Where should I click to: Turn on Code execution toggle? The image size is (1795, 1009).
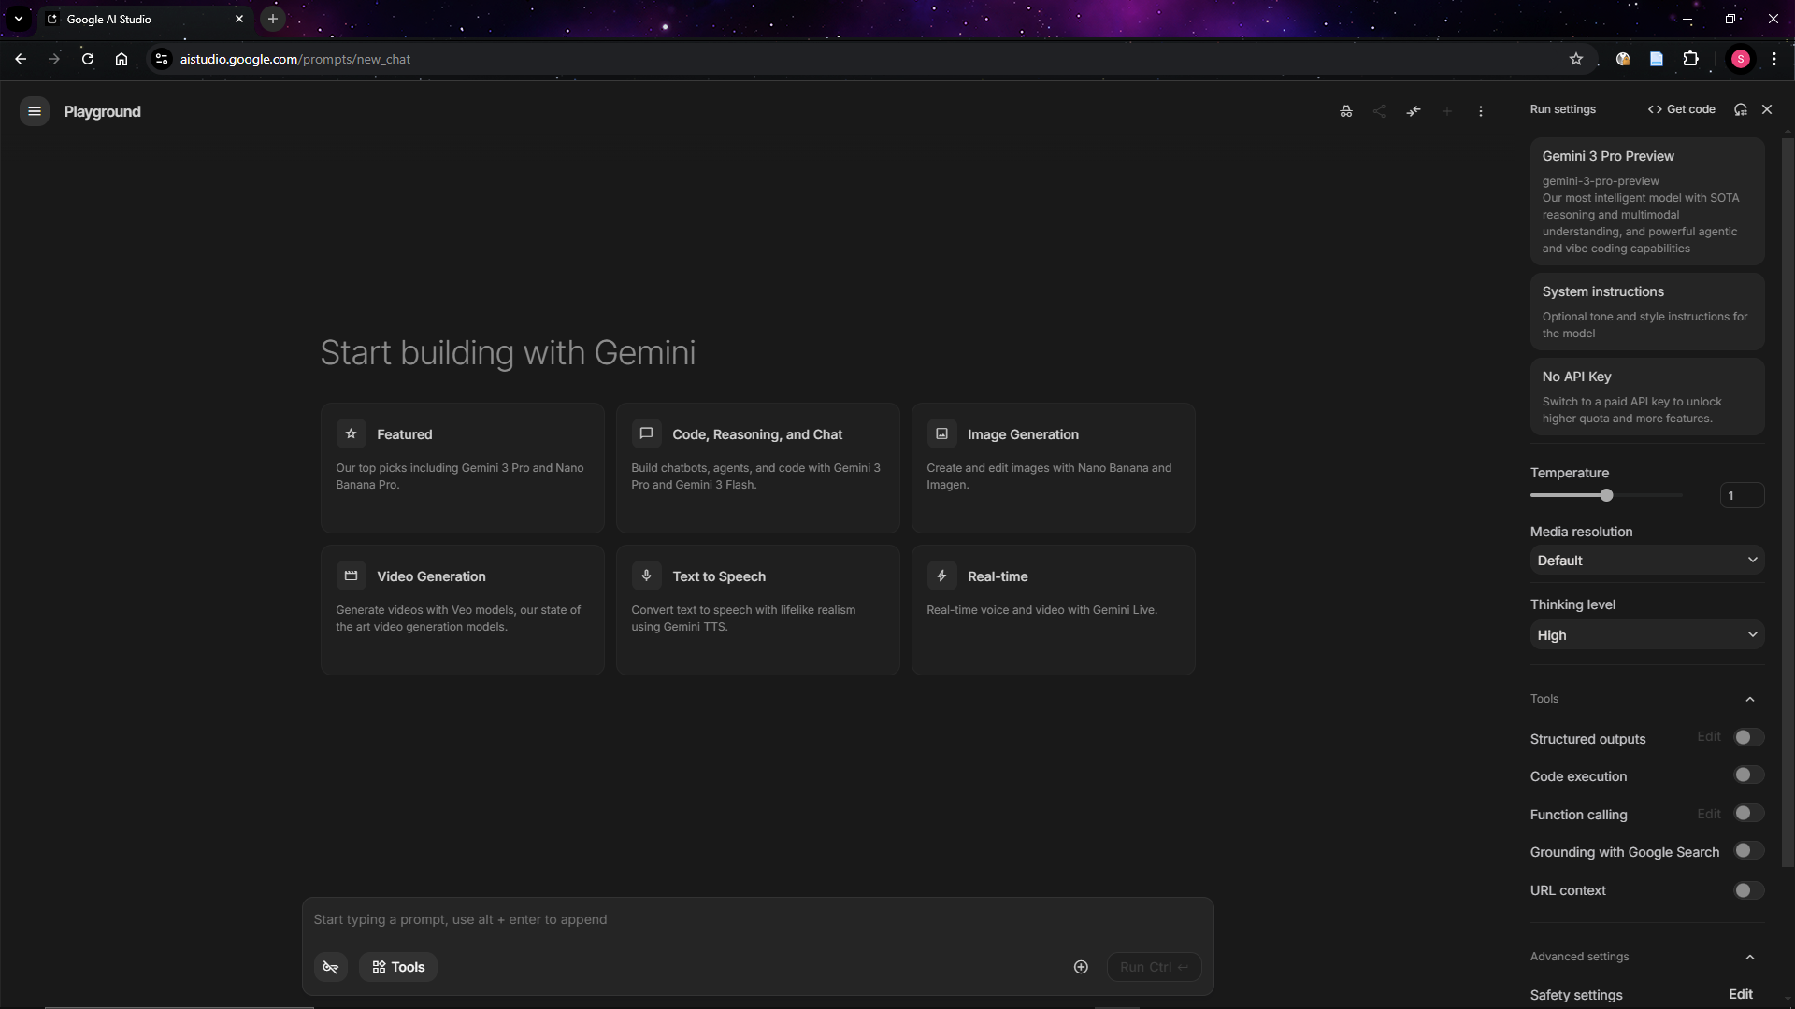pyautogui.click(x=1748, y=775)
